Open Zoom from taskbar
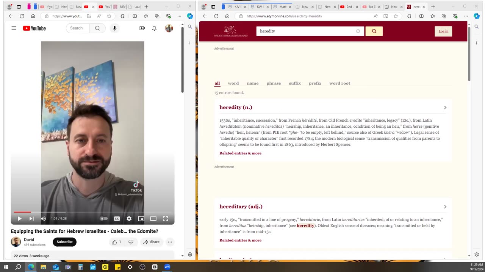 click(x=167, y=267)
